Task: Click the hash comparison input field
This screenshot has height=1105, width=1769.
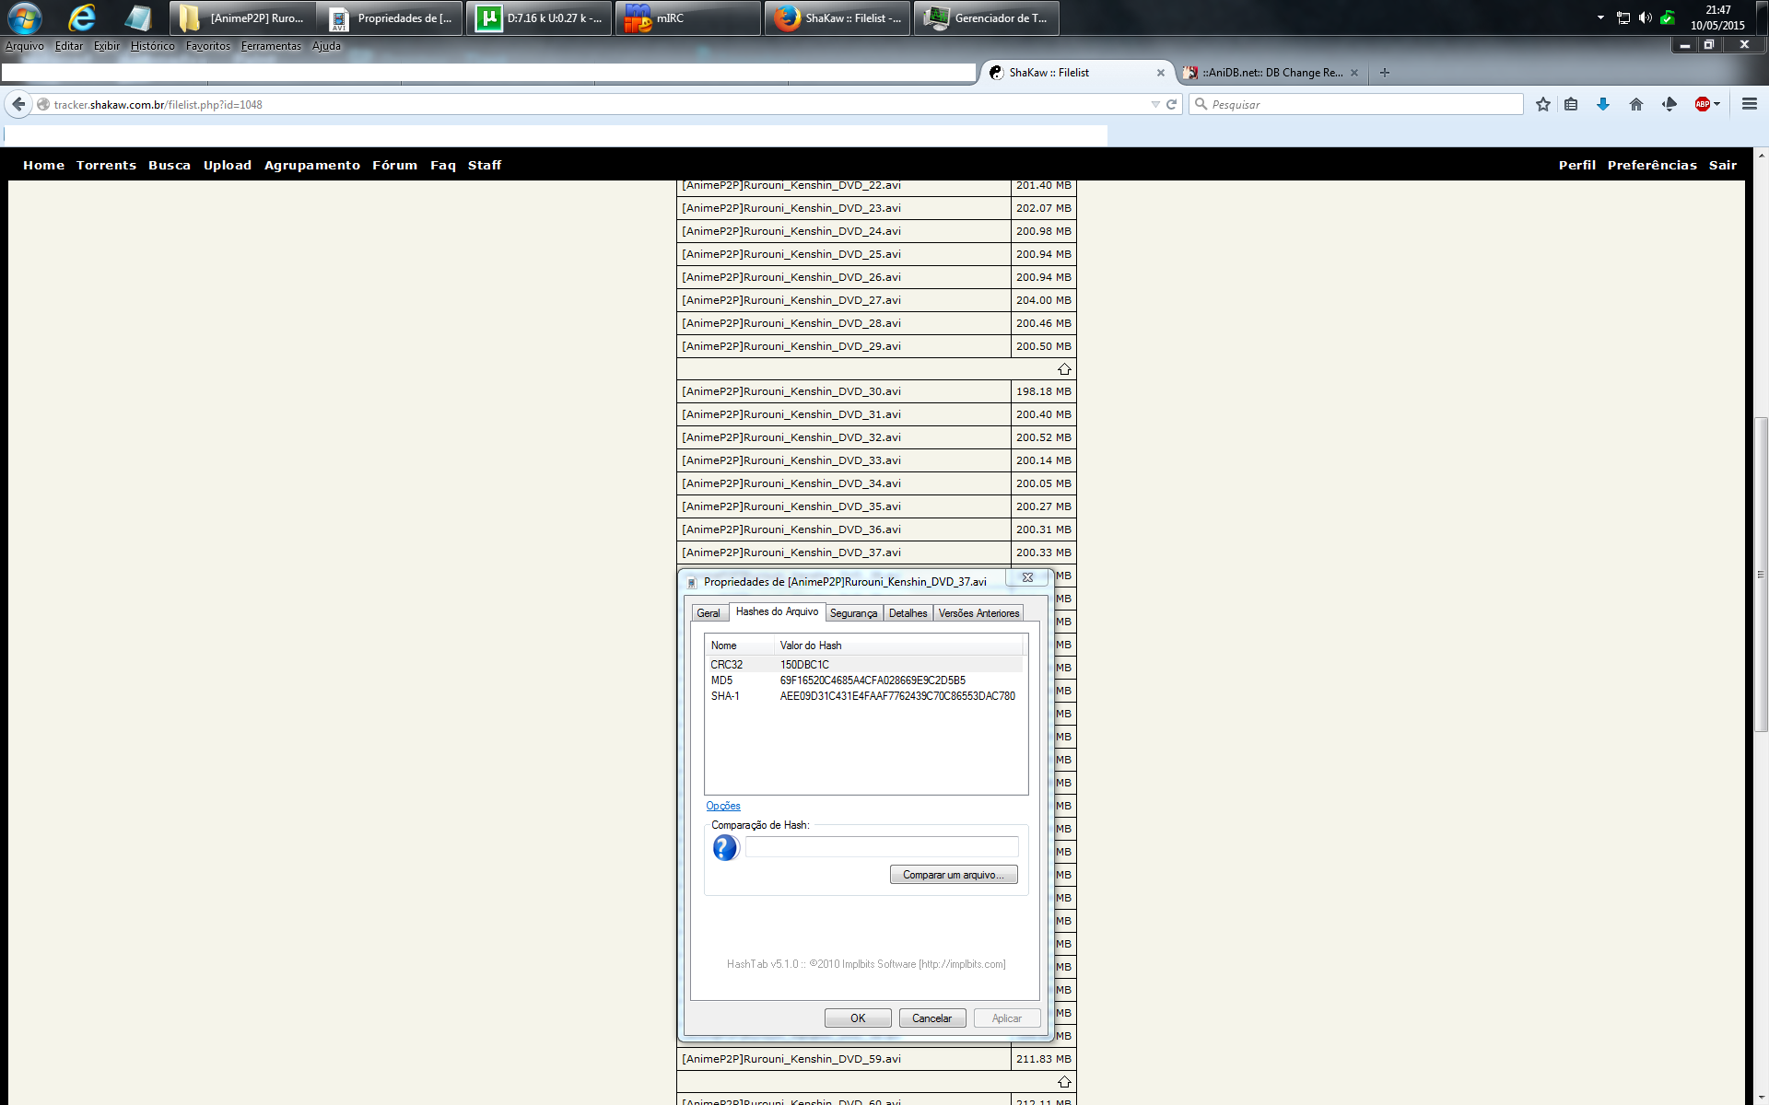Action: coord(882,847)
